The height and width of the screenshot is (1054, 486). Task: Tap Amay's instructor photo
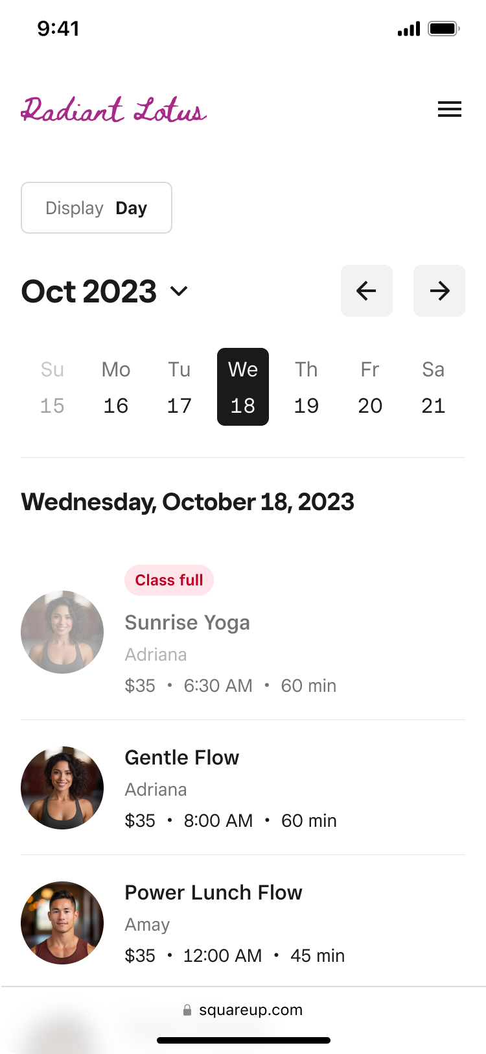(62, 922)
